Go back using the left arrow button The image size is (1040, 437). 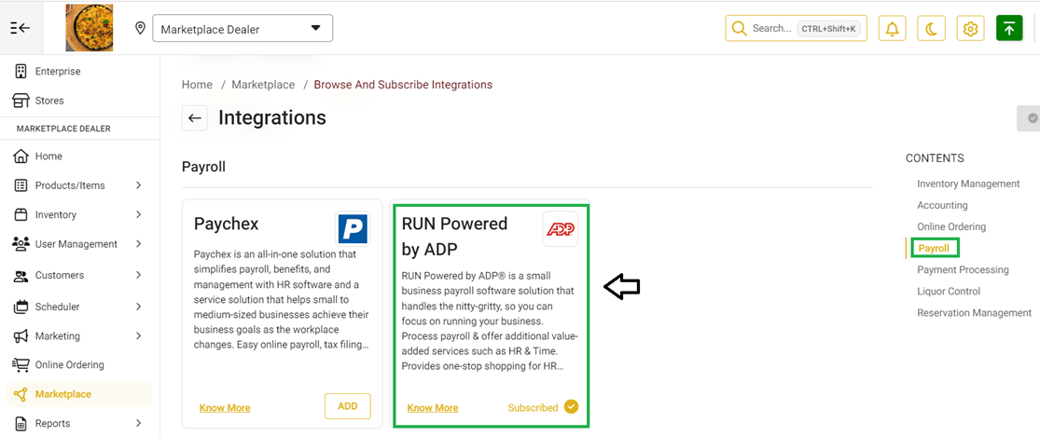tap(194, 117)
